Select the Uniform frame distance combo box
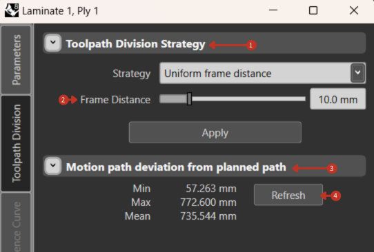The width and height of the screenshot is (374, 252). (x=262, y=73)
